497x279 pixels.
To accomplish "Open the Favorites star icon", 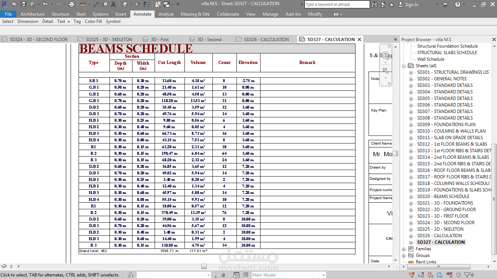I will pyautogui.click(x=391, y=4).
